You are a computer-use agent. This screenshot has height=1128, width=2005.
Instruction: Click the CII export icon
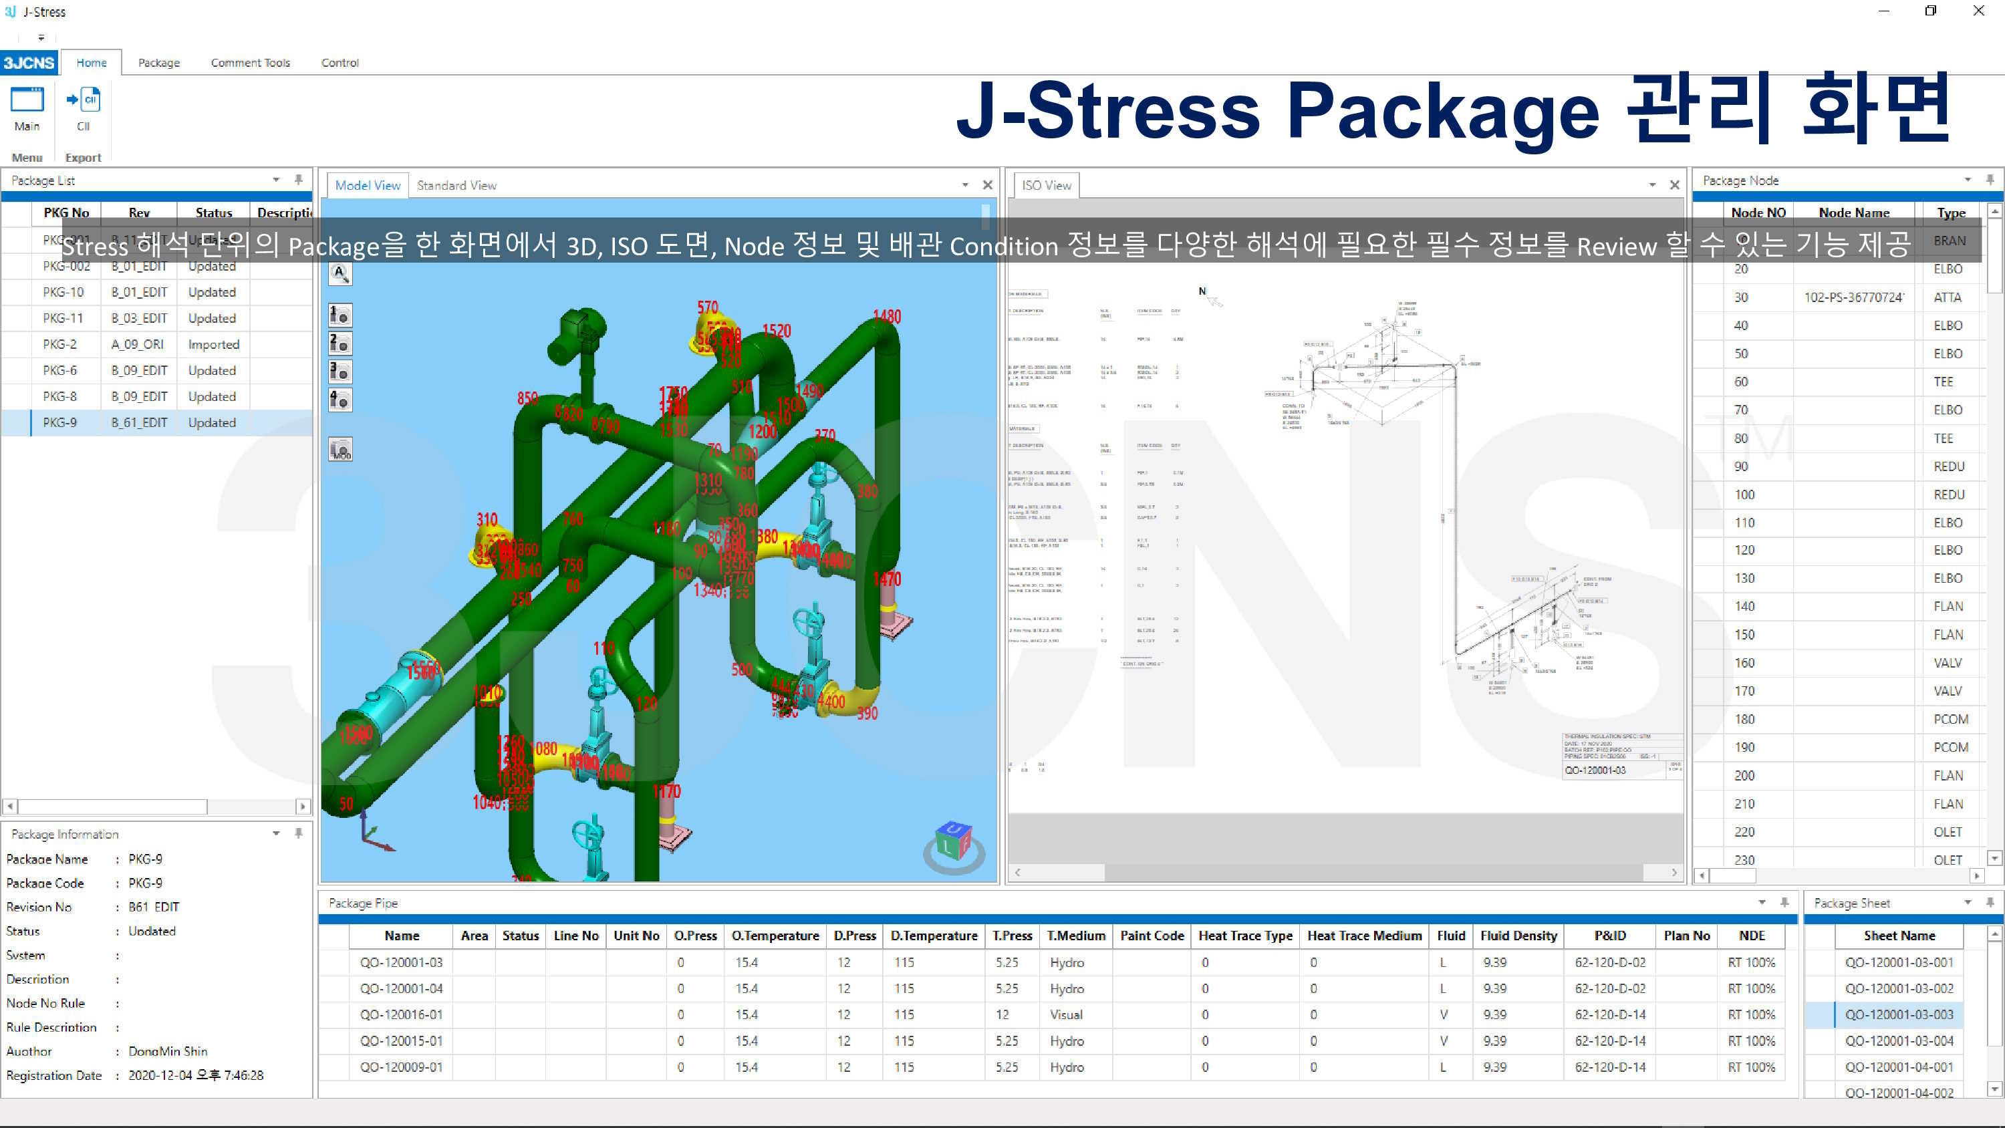tap(84, 109)
